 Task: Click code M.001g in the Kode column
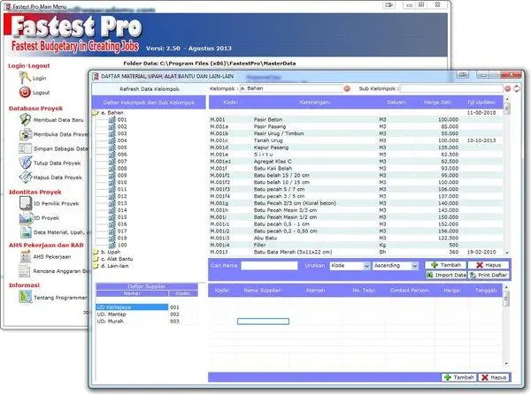[219, 203]
